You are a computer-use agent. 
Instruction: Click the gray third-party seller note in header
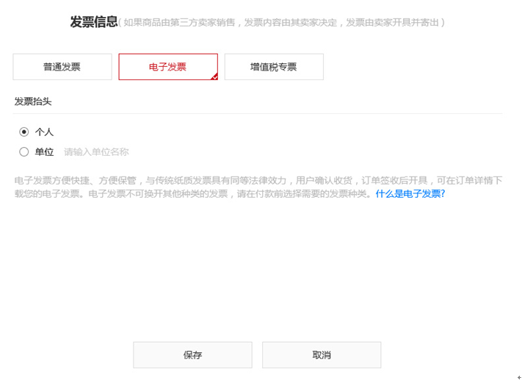282,22
